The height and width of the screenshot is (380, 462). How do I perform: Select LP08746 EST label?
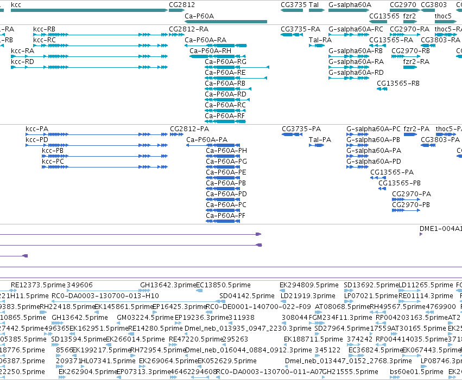441,361
